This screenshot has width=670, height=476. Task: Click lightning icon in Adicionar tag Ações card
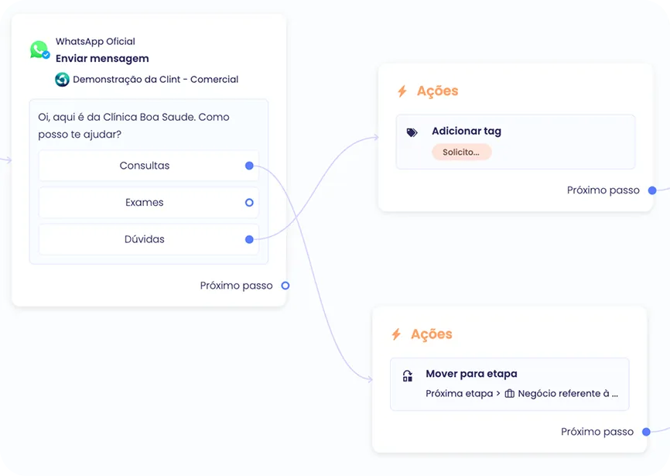(x=402, y=91)
